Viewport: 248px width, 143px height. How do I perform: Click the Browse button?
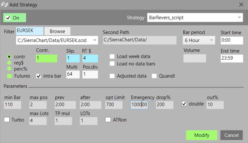[x=57, y=31]
